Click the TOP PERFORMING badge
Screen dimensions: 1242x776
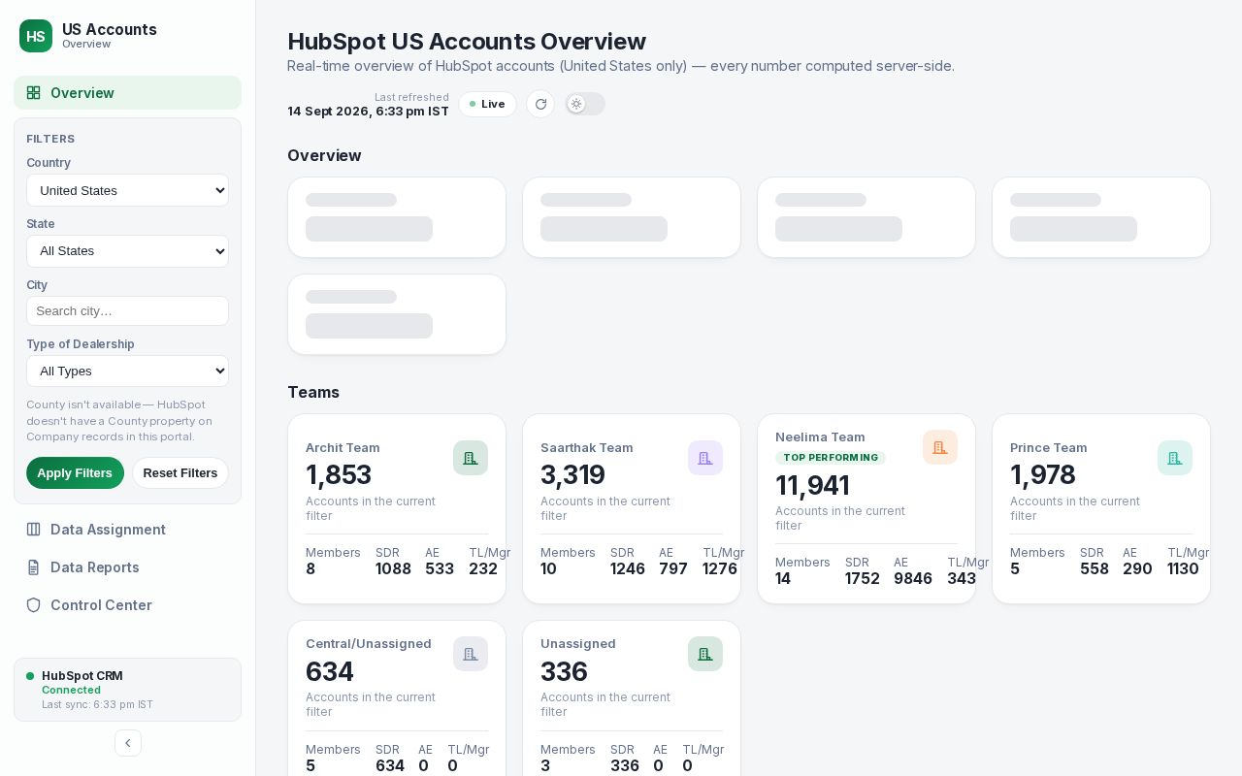(831, 458)
